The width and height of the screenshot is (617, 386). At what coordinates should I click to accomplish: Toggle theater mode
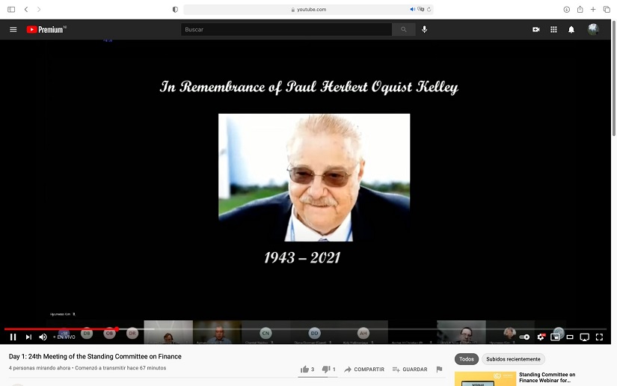570,337
